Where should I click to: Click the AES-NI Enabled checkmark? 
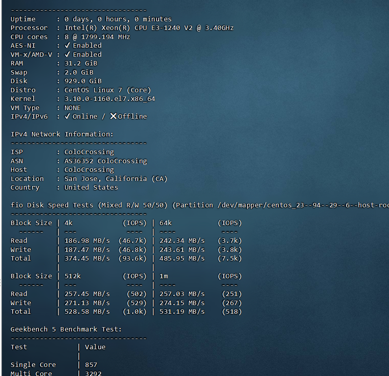tap(67, 46)
